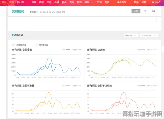Image resolution: width=164 pixels, height=119 pixels.
Task: Open the 竞争 menu item
Action: [107, 2]
